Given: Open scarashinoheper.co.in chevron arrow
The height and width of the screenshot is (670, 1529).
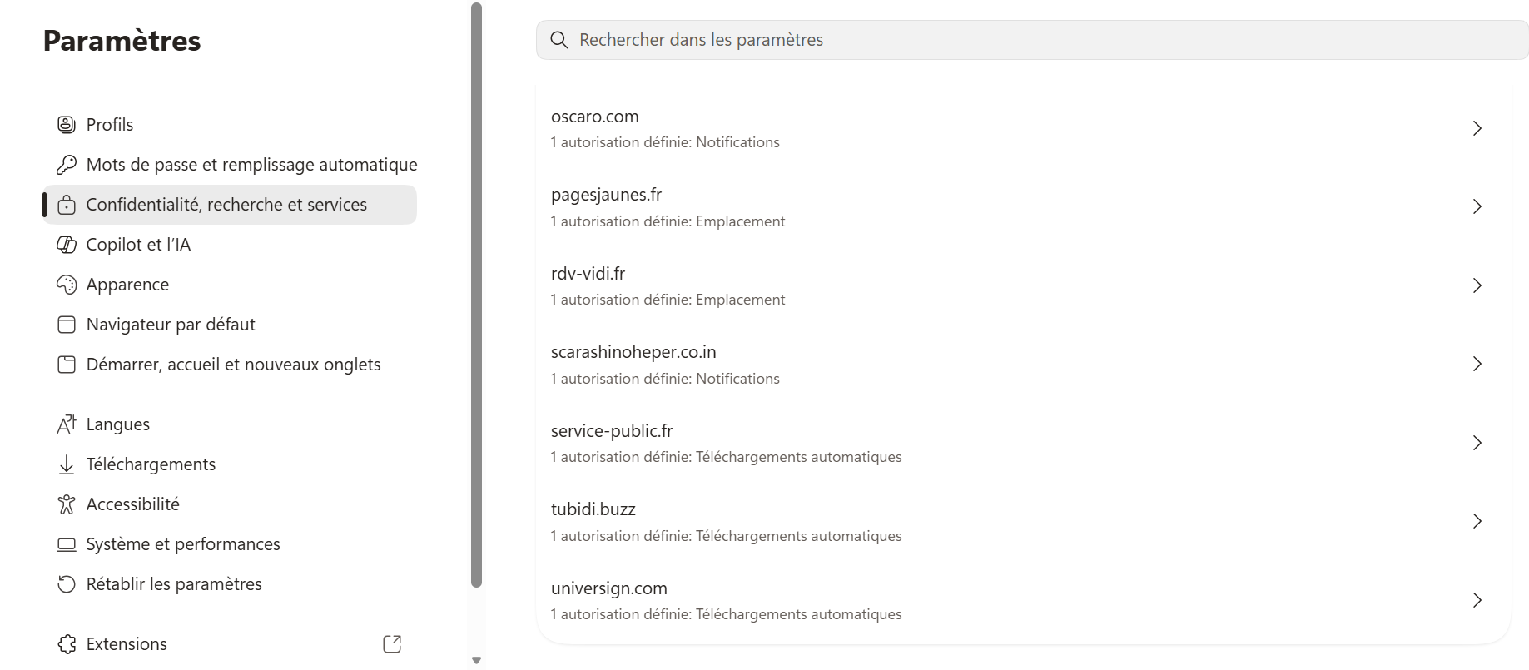Looking at the screenshot, I should point(1477,364).
